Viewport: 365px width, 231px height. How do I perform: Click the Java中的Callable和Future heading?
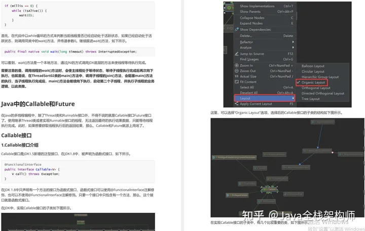(38, 104)
